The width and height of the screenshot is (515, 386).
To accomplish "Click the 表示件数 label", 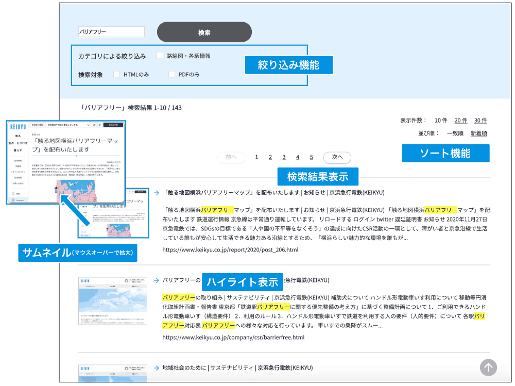I will [413, 121].
